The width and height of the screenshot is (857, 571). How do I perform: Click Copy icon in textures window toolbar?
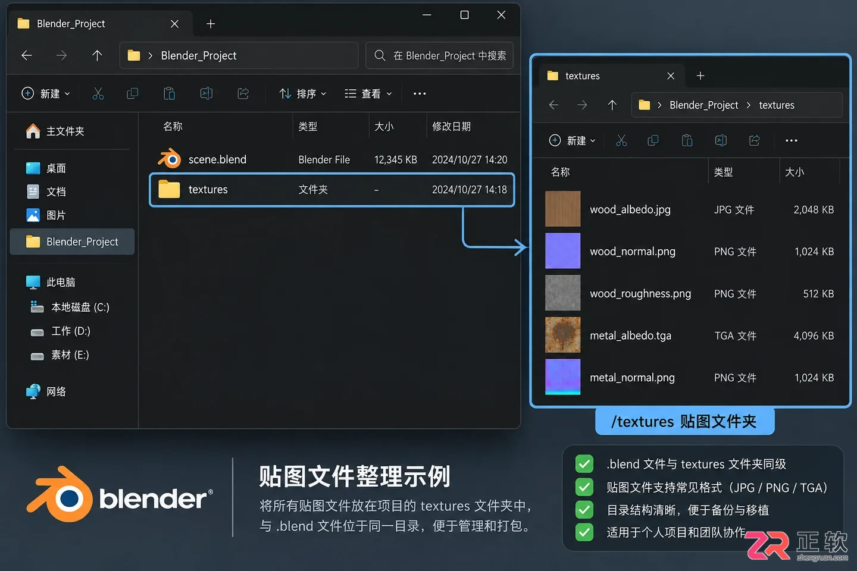[653, 140]
